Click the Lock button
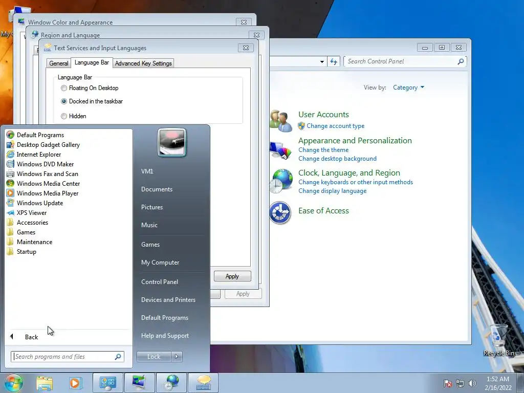This screenshot has height=393, width=524. pyautogui.click(x=154, y=357)
